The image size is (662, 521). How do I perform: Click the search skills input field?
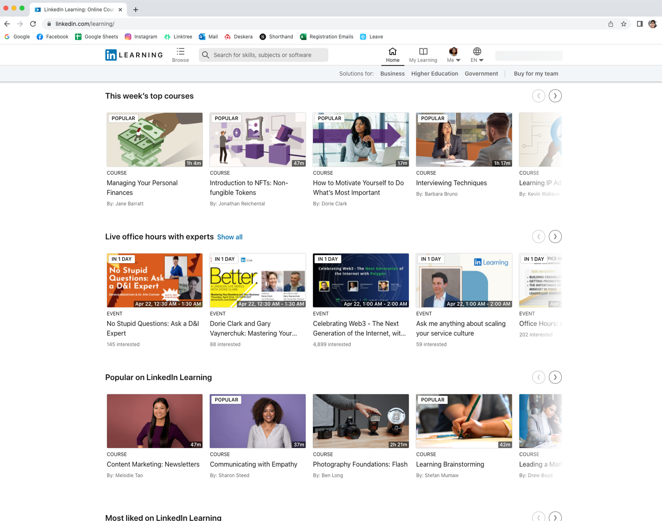[263, 55]
